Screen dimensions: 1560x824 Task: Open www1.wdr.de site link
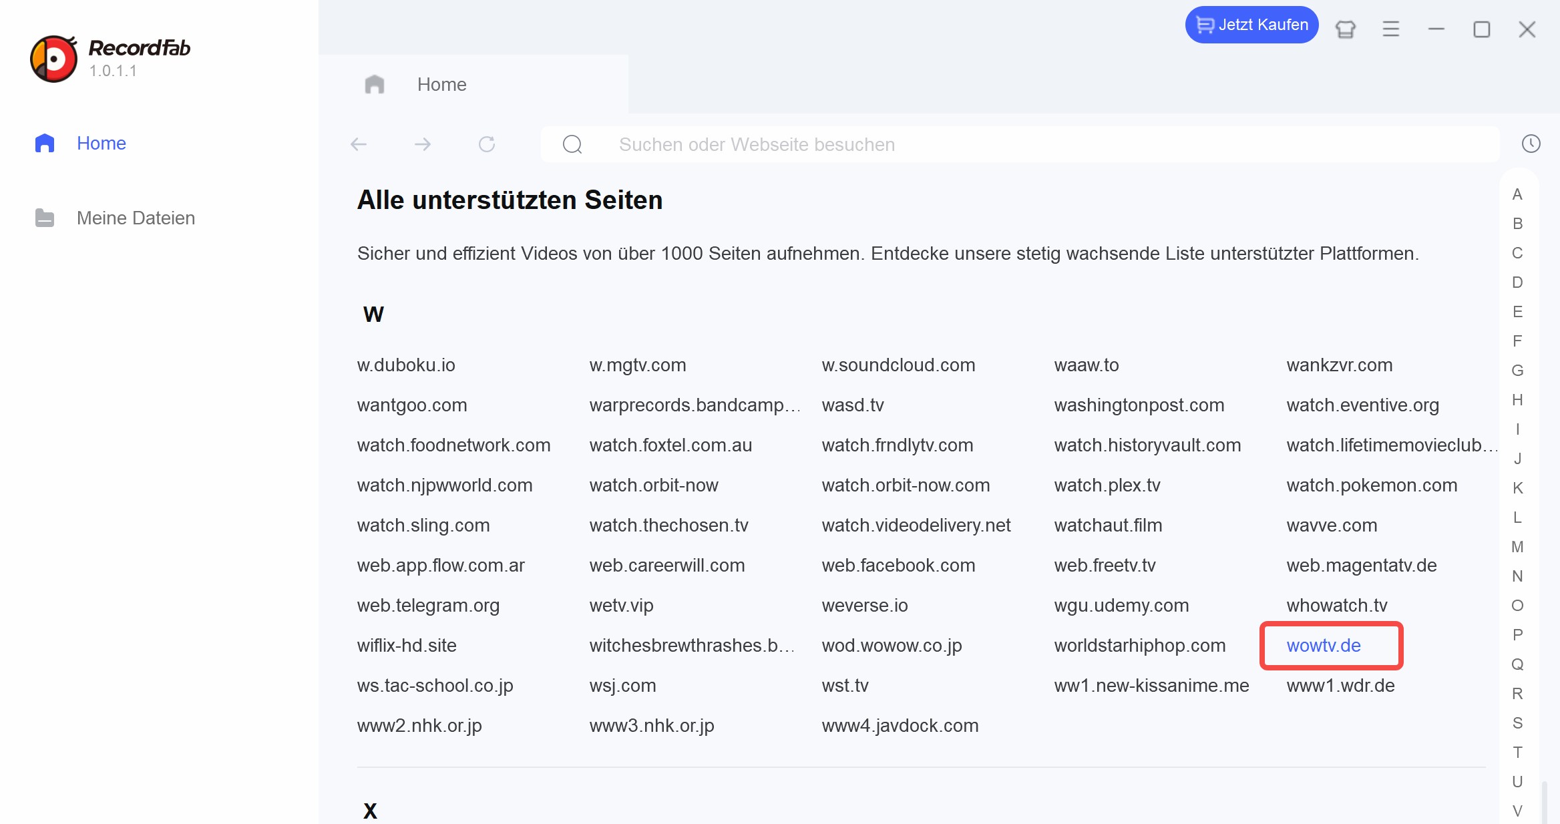point(1340,686)
